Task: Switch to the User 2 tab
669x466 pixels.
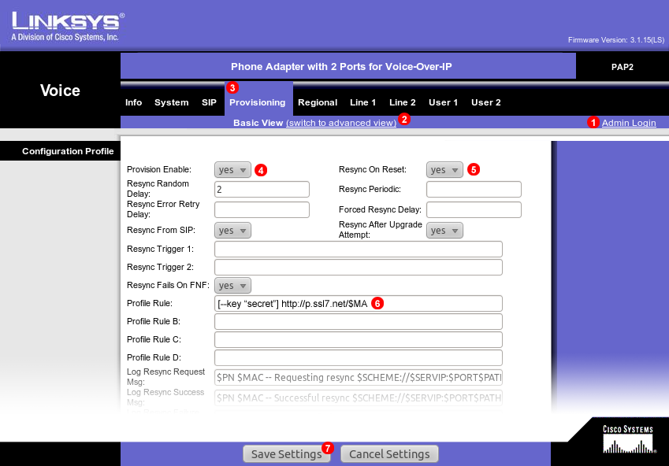Action: [485, 102]
